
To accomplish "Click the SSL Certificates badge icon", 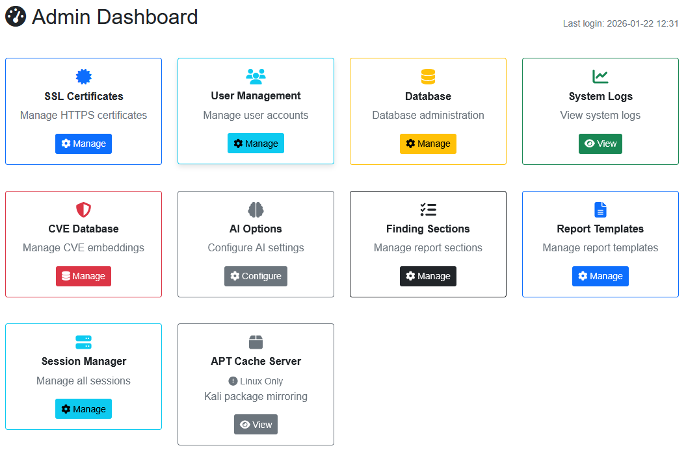I will (83, 77).
